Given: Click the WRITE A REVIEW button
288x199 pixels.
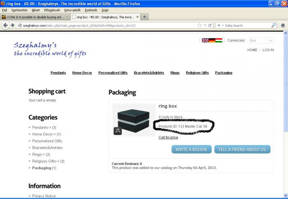Looking at the screenshot, I should pos(192,149).
